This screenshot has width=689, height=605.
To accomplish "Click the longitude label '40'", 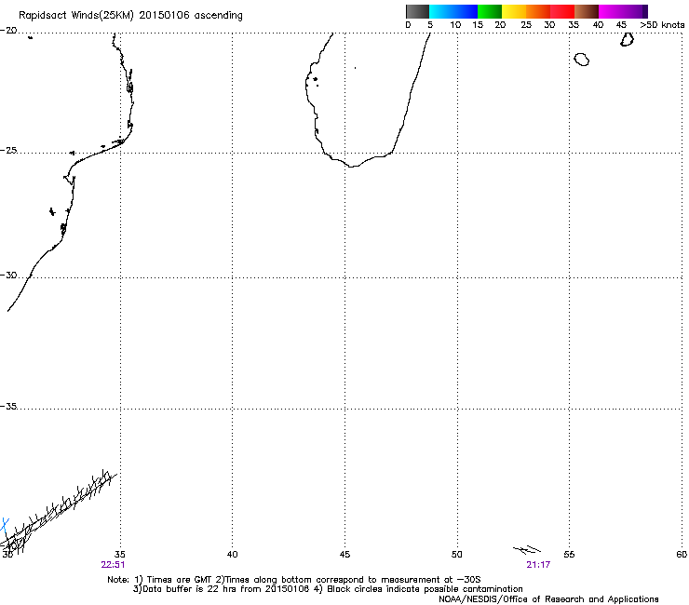I will pos(232,554).
